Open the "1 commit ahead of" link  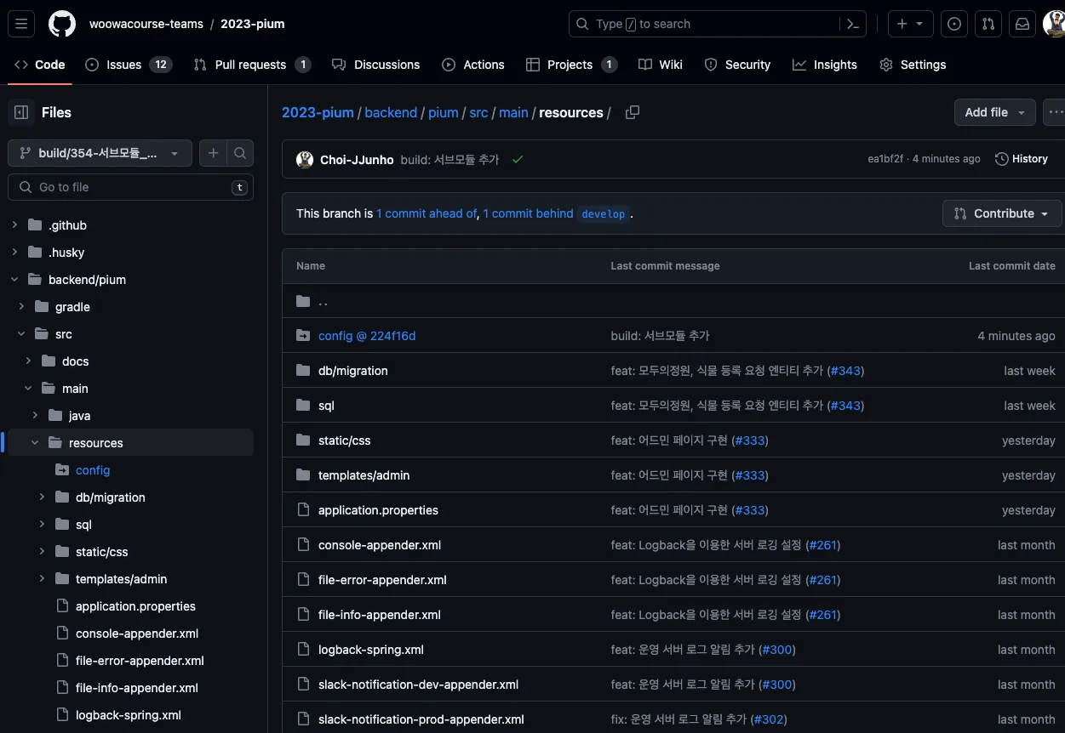427,213
